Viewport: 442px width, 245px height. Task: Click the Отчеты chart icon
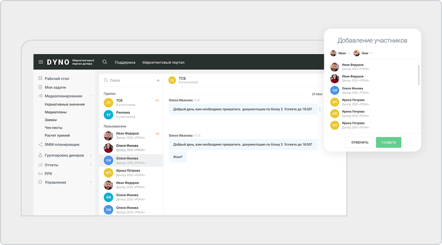[40, 165]
